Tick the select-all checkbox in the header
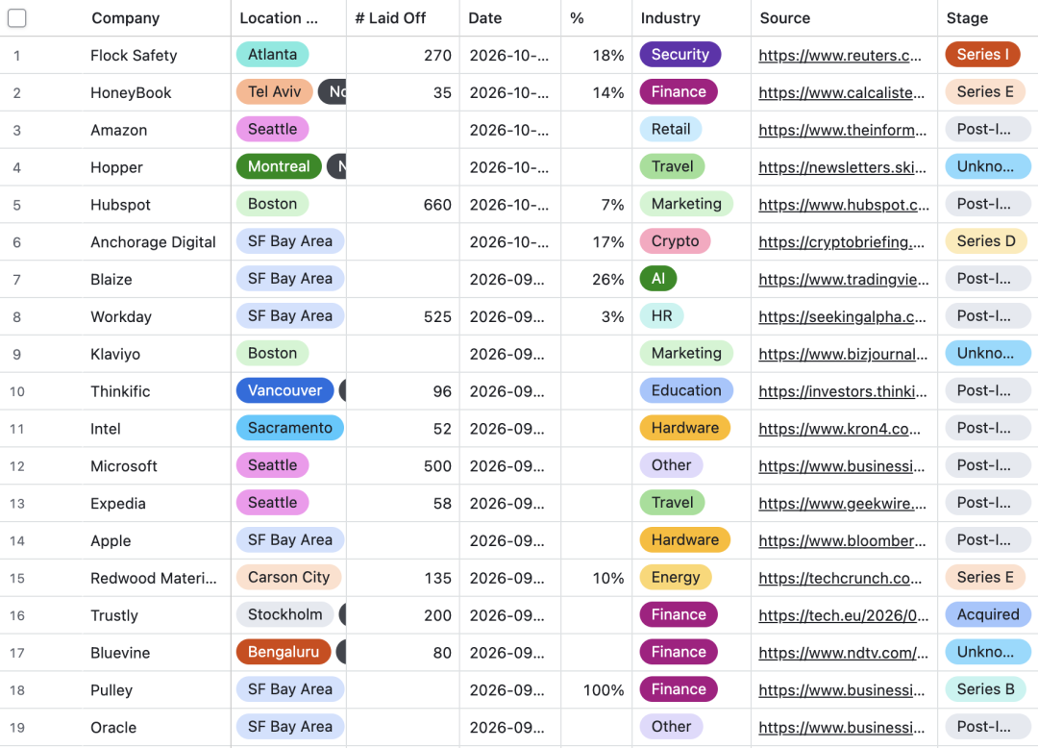1038x748 pixels. (x=16, y=18)
